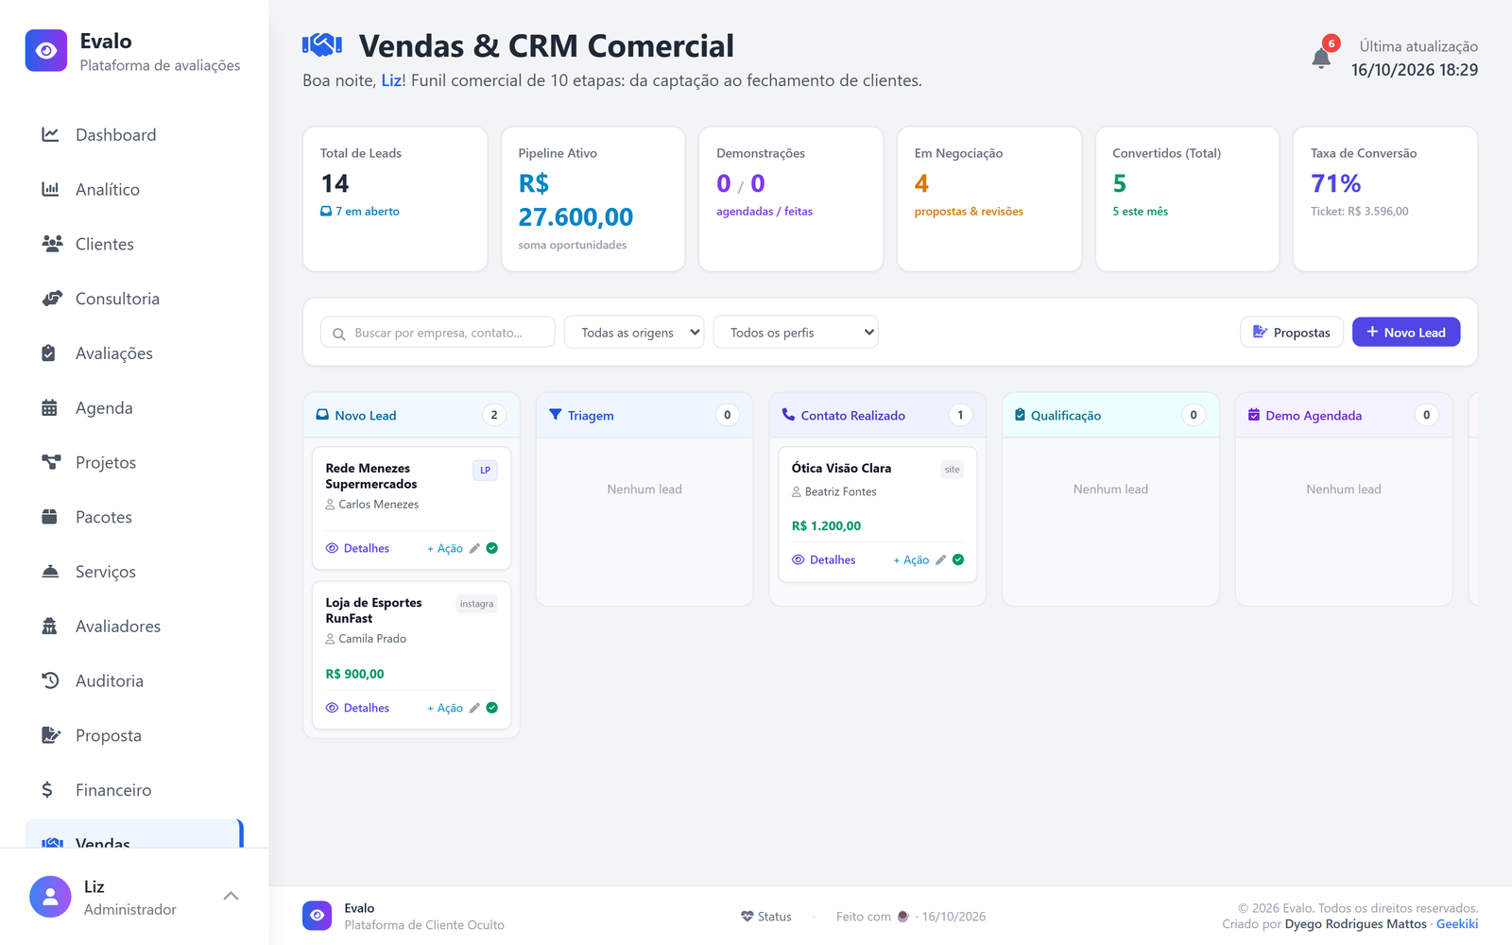Open Clientes from the sidebar
Viewport: 1512px width, 945px height.
point(134,245)
